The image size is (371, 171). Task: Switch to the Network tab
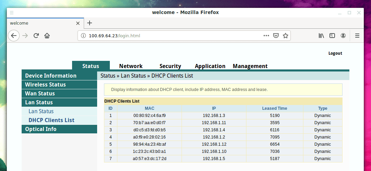pyautogui.click(x=131, y=66)
